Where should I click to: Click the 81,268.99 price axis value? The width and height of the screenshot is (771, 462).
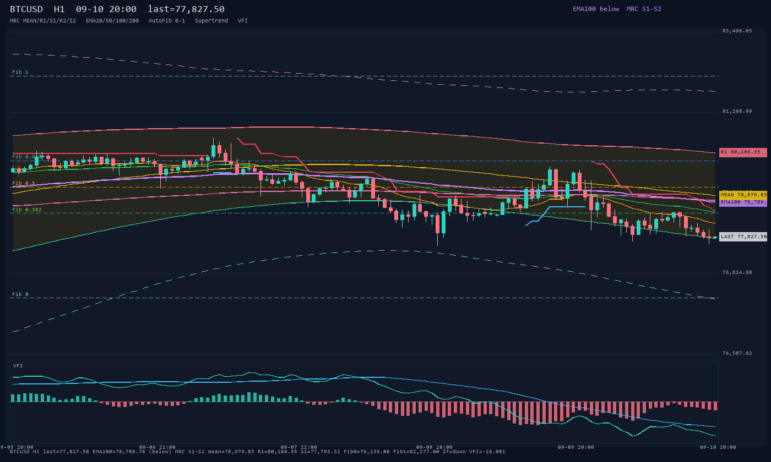[x=737, y=111]
